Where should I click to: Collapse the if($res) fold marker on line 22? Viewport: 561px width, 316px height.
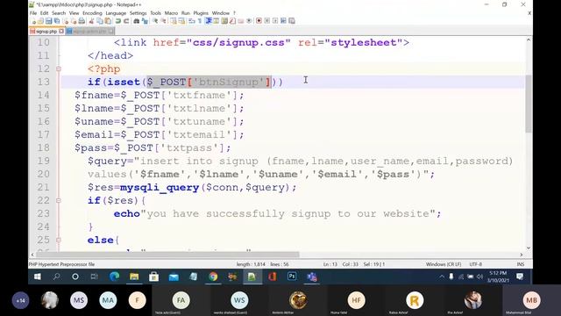pyautogui.click(x=59, y=200)
